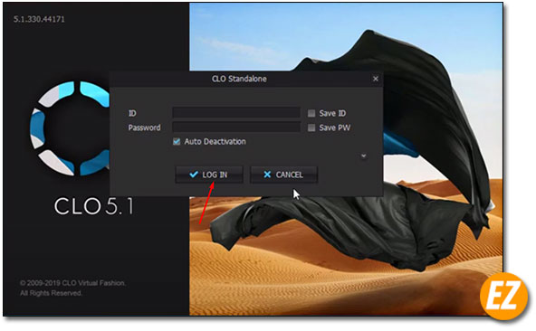Click the Save PW label text
Image resolution: width=536 pixels, height=331 pixels.
tap(335, 128)
